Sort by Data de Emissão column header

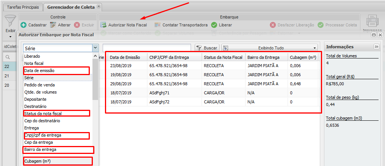pos(127,57)
